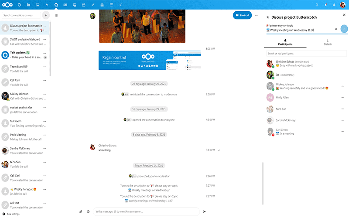This screenshot has height=218, width=349.
Task: Open the Calendar app in top bar
Action: pos(83,5)
